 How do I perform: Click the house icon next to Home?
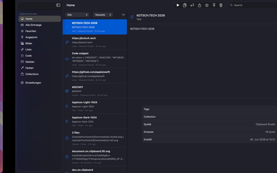tap(22, 19)
